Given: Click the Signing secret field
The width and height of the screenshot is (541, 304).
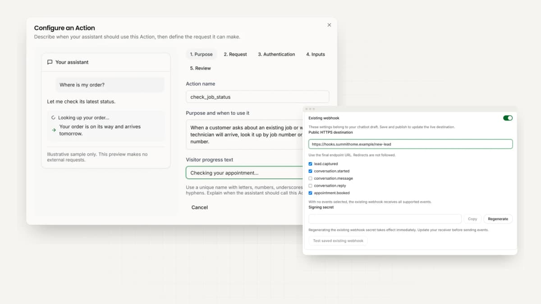Looking at the screenshot, I should (385, 219).
